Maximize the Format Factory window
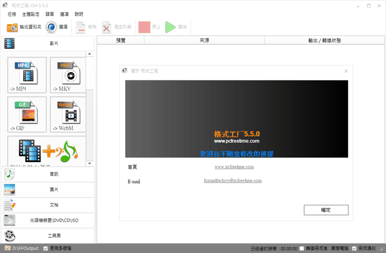This screenshot has height=253, width=386. point(369,6)
